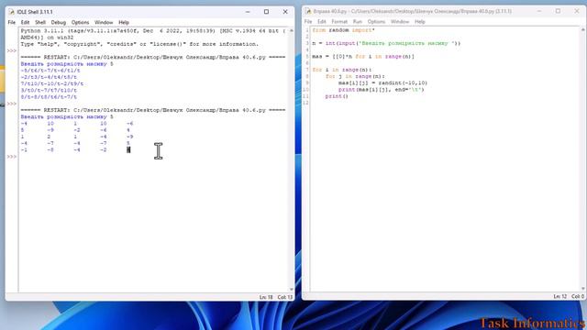The image size is (587, 330).
Task: Click the shell scrollbar down arrow
Action: tap(292, 290)
